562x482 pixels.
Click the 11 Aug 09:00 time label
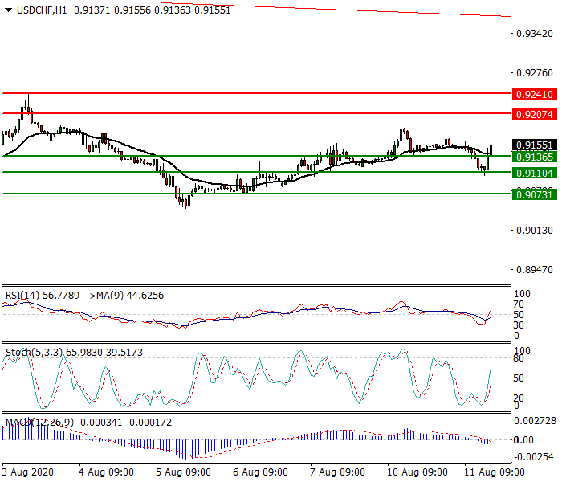(495, 472)
